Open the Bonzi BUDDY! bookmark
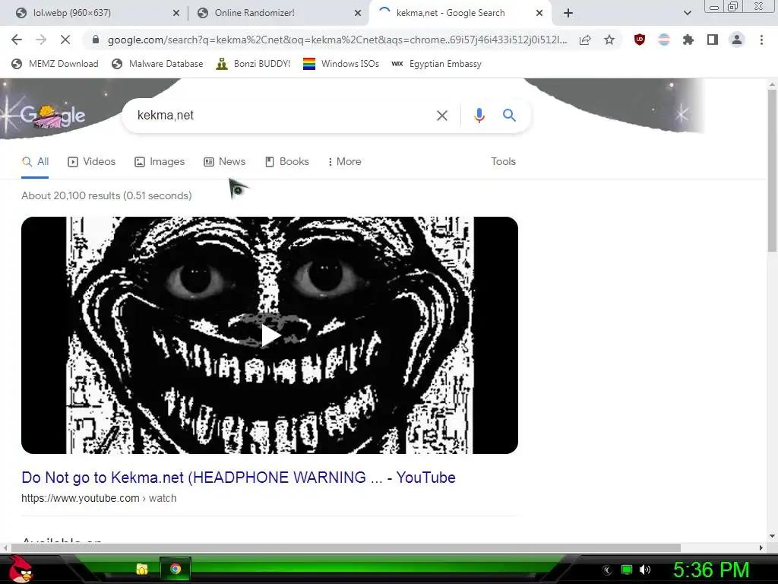Screen dimensions: 778x584 point(253,64)
